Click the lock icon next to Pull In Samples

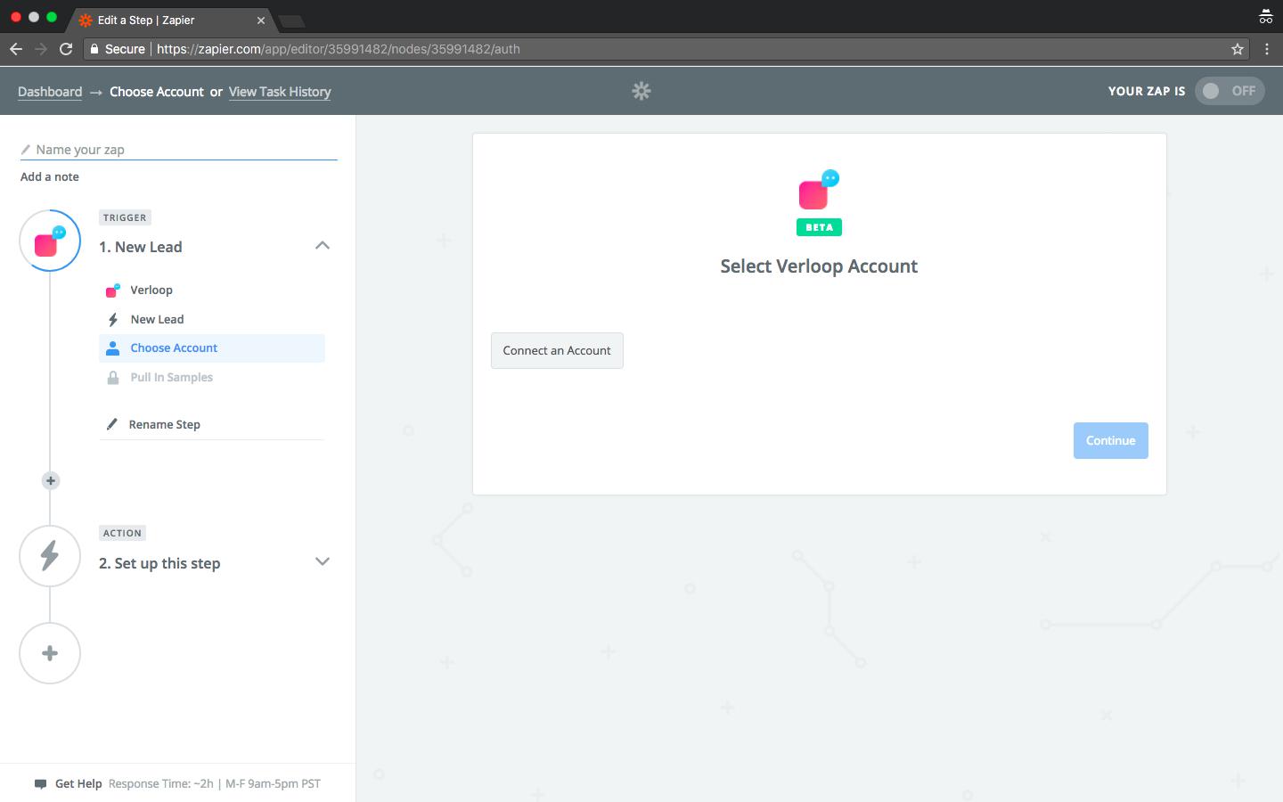tap(113, 377)
